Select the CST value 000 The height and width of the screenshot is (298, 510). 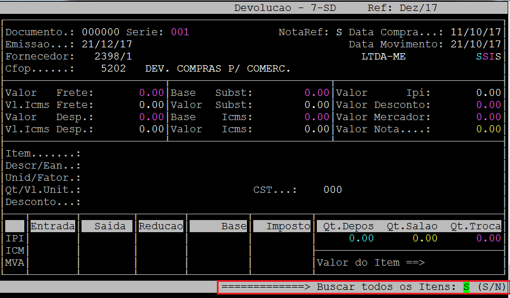point(332,190)
